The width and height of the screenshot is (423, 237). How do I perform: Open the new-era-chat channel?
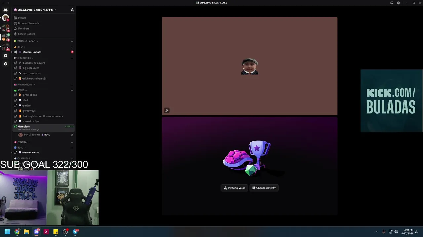click(x=43, y=152)
